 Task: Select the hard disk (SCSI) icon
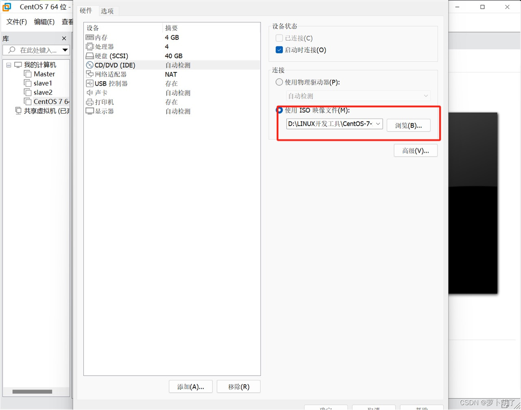pyautogui.click(x=90, y=56)
